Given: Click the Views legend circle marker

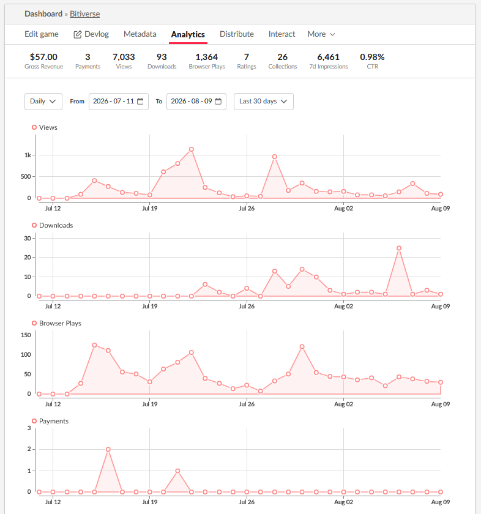Looking at the screenshot, I should tap(34, 127).
